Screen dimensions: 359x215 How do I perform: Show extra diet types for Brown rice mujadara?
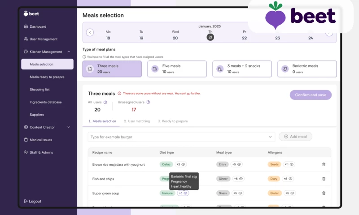coord(181,164)
